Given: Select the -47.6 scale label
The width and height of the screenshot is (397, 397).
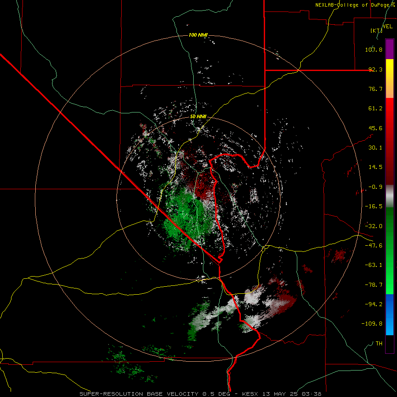Looking at the screenshot, I should pos(374,246).
